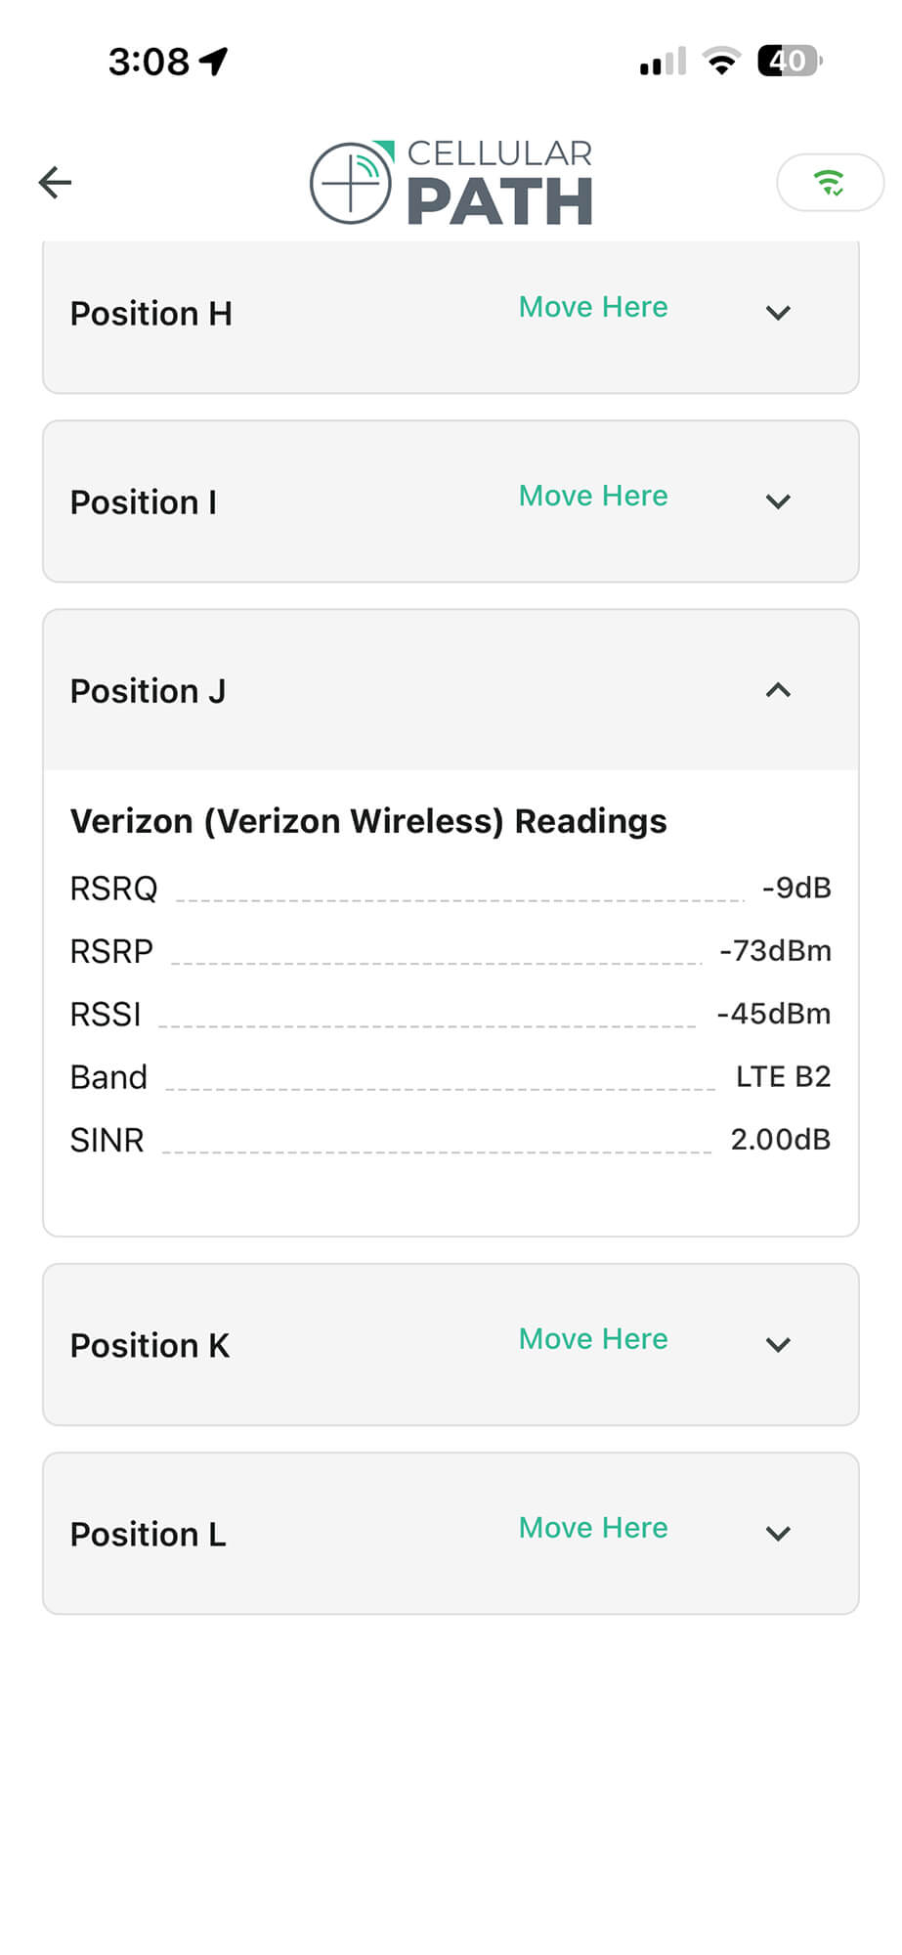Screen dimensions: 902x1955
Task: Select Move Here for Position H
Action: pos(593,307)
